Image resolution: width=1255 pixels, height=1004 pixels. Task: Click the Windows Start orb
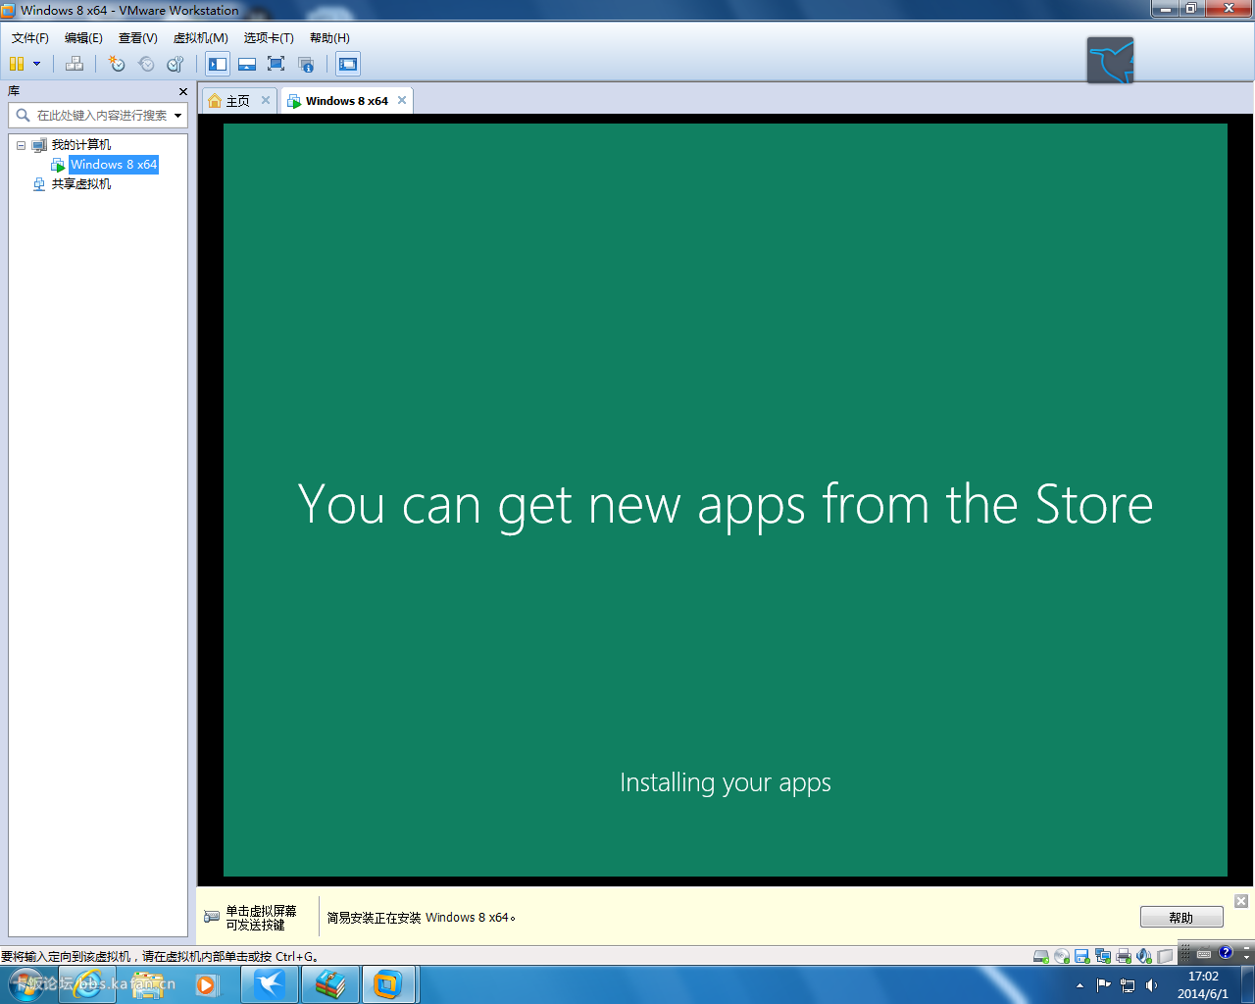pyautogui.click(x=26, y=984)
